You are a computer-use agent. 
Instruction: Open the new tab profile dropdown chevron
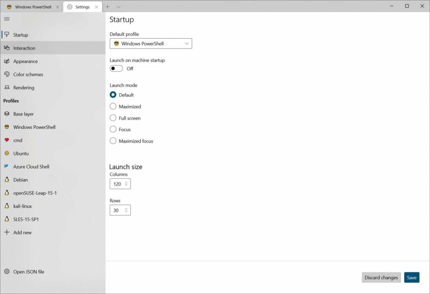[118, 7]
